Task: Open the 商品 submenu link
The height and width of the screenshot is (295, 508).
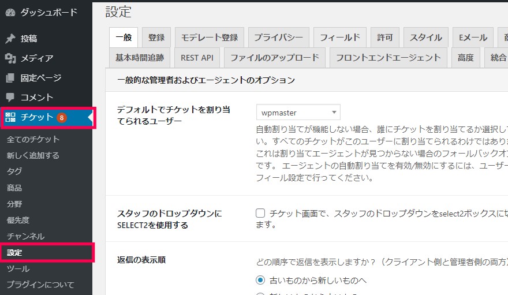Action: [14, 188]
